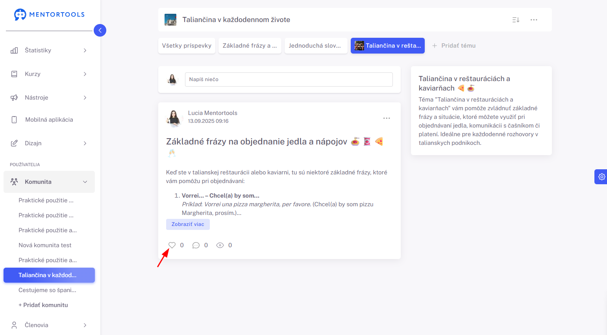Screen dimensions: 607x335
Task: Click the eye views icon
Action: (220, 245)
